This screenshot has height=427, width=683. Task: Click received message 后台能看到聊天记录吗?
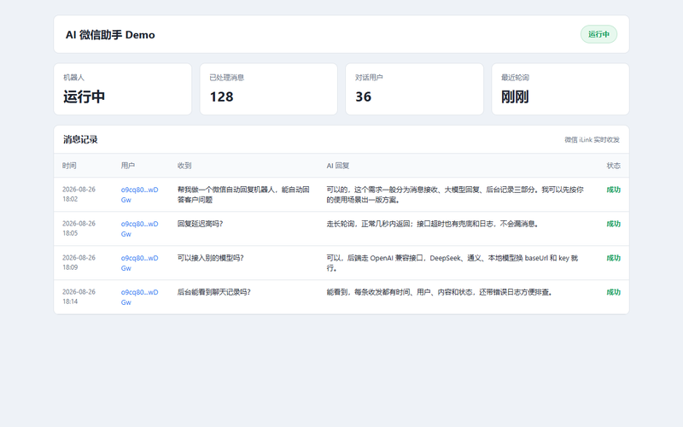pos(214,292)
